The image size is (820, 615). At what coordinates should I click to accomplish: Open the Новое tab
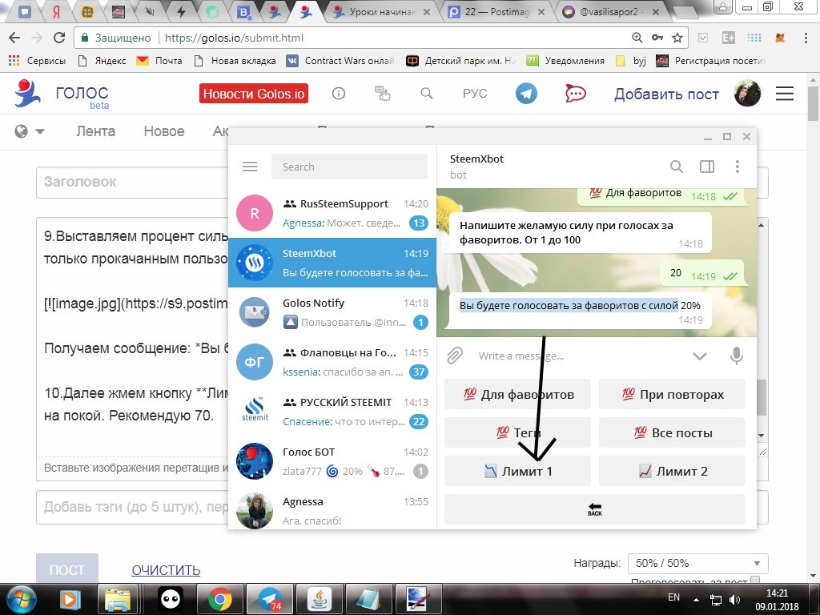(164, 131)
